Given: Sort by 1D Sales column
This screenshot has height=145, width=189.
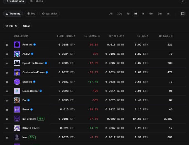Looking at the screenshot, I should point(166,36).
